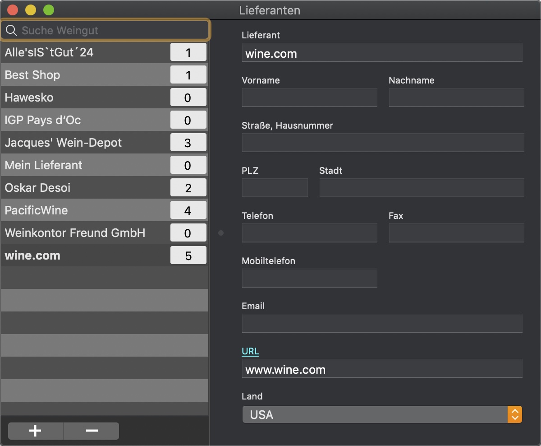This screenshot has height=446, width=541.
Task: Click the count badge for IGP Pays d'Oc
Action: click(x=188, y=120)
